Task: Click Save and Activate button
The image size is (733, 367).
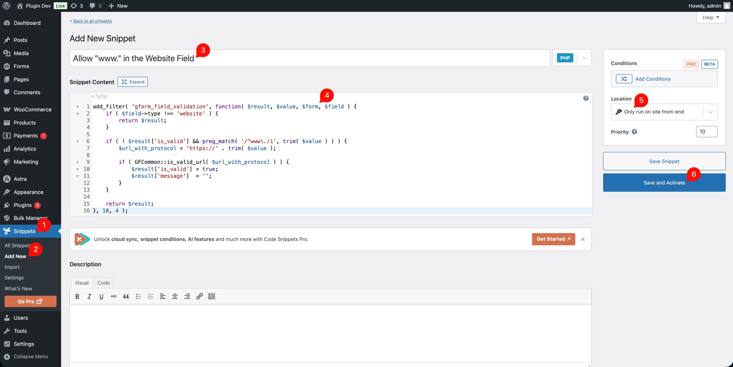Action: [664, 182]
